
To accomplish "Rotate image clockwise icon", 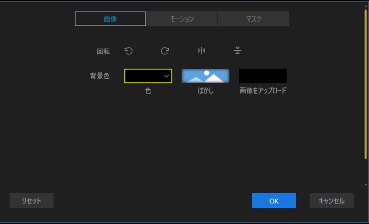I will click(165, 51).
